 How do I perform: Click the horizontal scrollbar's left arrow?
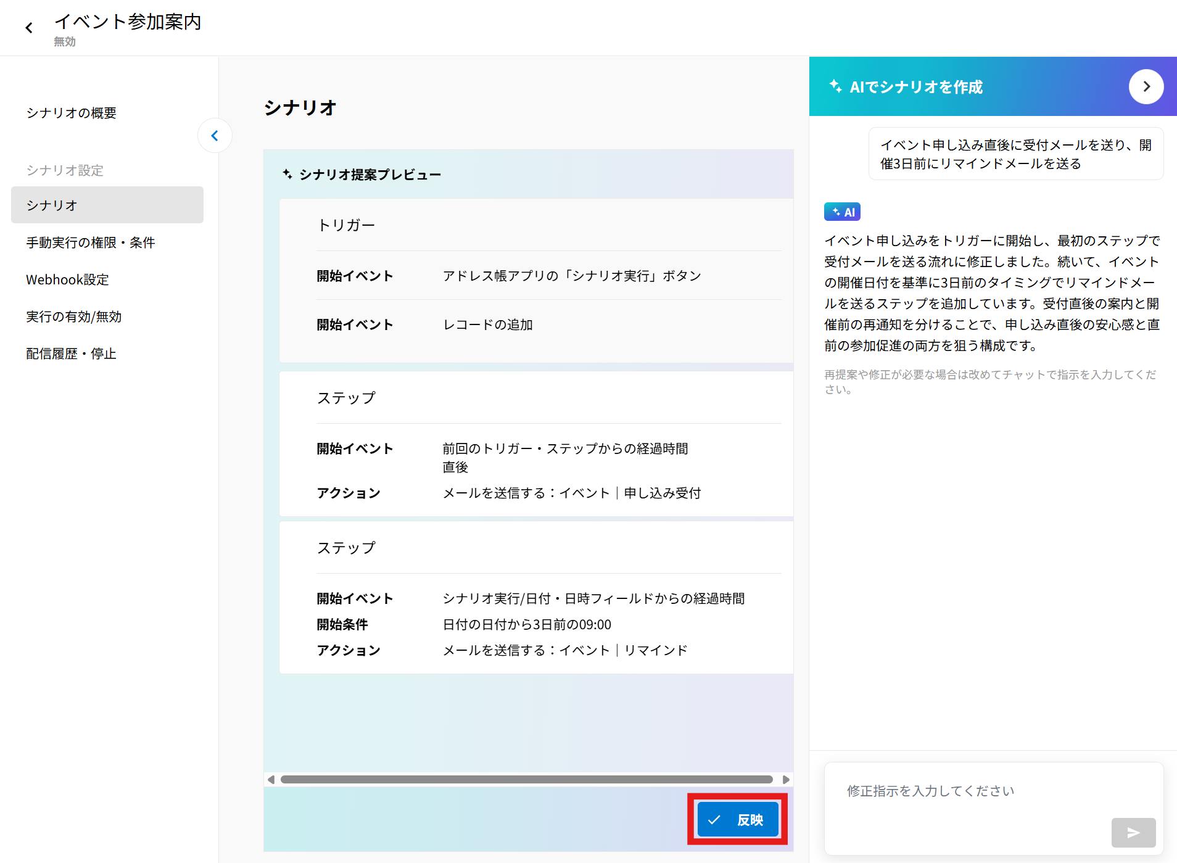[x=271, y=780]
